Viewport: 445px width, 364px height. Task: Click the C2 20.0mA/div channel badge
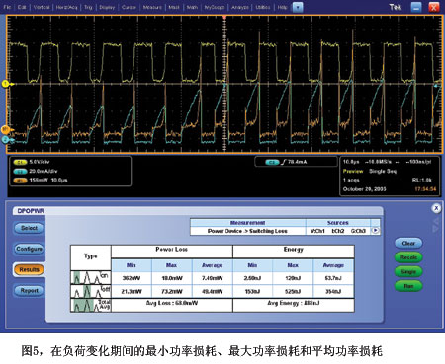click(x=20, y=172)
